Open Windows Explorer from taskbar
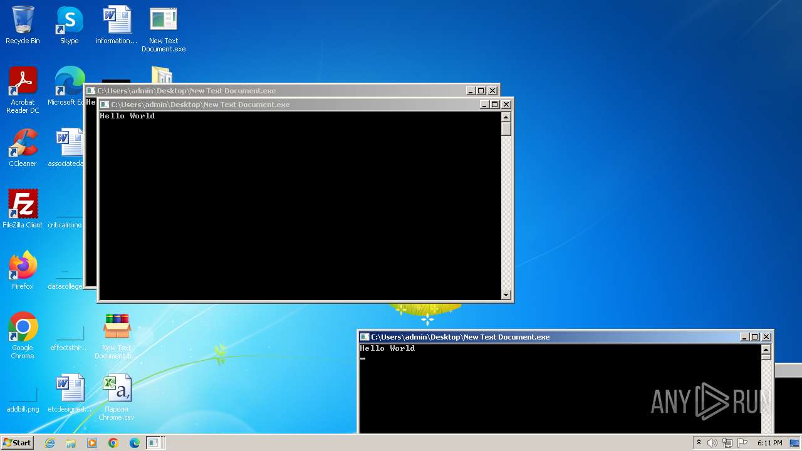802x451 pixels. [71, 443]
